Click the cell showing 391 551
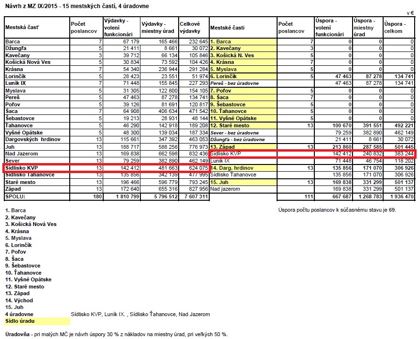The image size is (418, 339). [373, 125]
